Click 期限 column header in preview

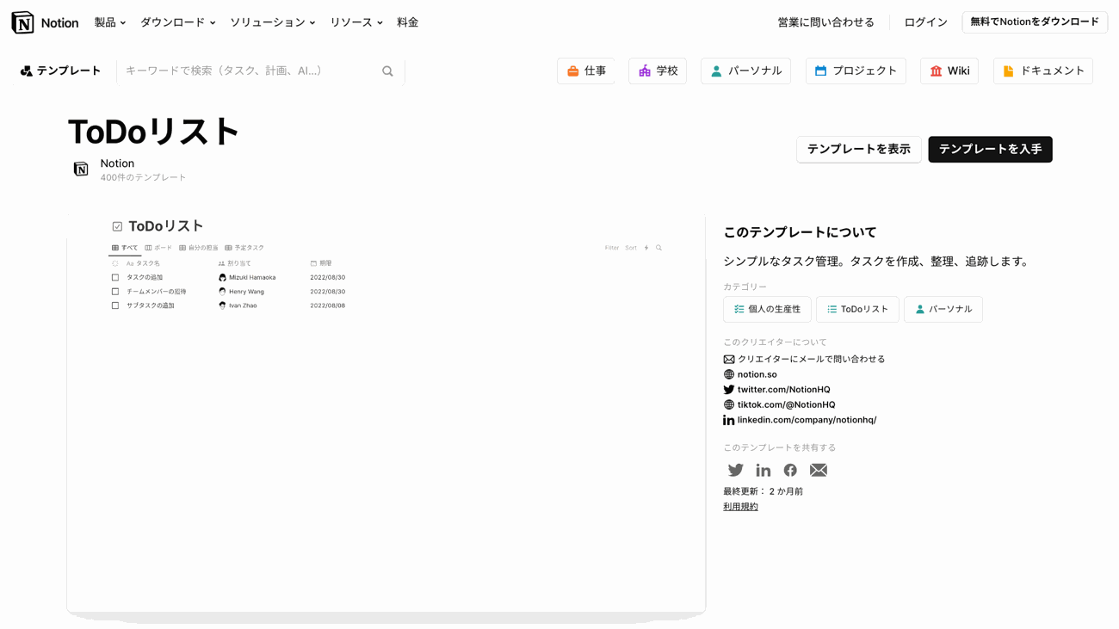pyautogui.click(x=321, y=263)
